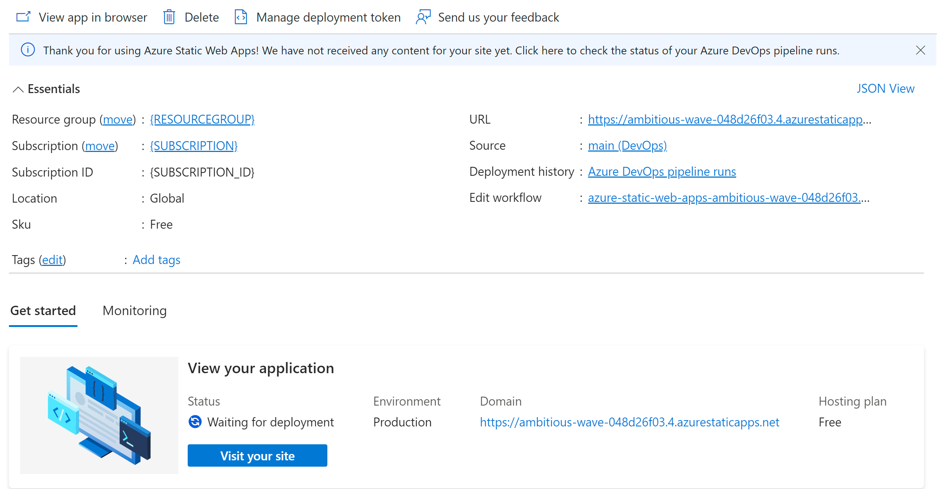This screenshot has width=937, height=489.
Task: Dismiss the notification banner with X
Action: pyautogui.click(x=920, y=50)
